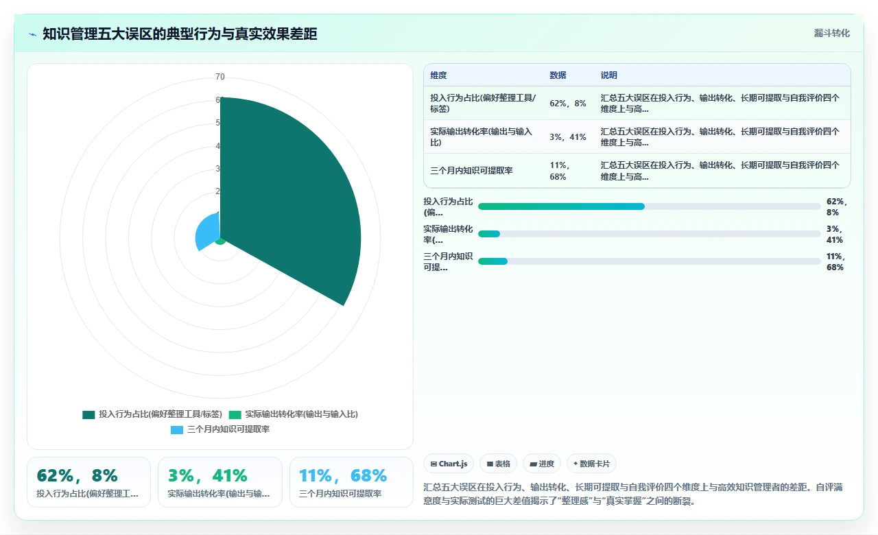Click the small green polar chart segment
Viewport: 878px width, 535px height.
tap(220, 241)
